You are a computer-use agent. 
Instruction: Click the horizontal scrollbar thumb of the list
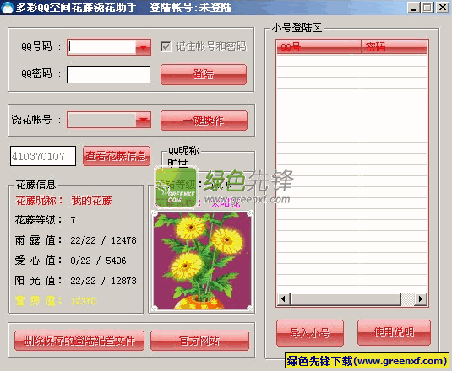tap(346, 299)
